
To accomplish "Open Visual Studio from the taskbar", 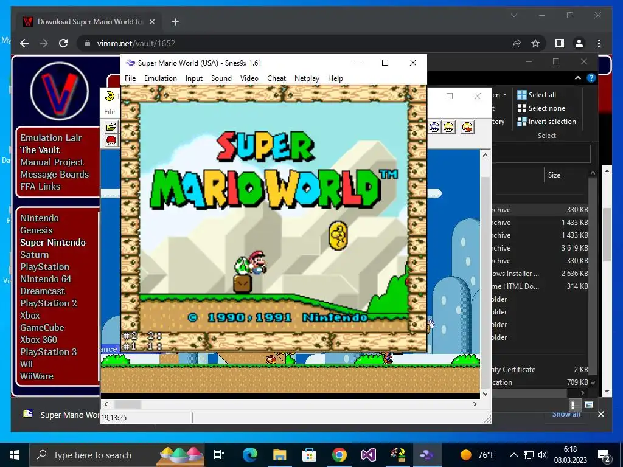I will click(x=368, y=455).
